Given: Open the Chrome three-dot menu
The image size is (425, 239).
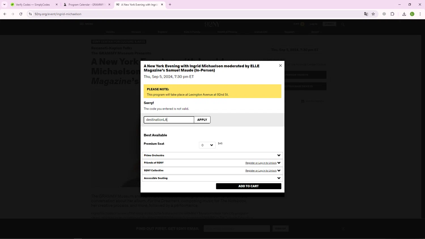Looking at the screenshot, I should click(x=420, y=14).
